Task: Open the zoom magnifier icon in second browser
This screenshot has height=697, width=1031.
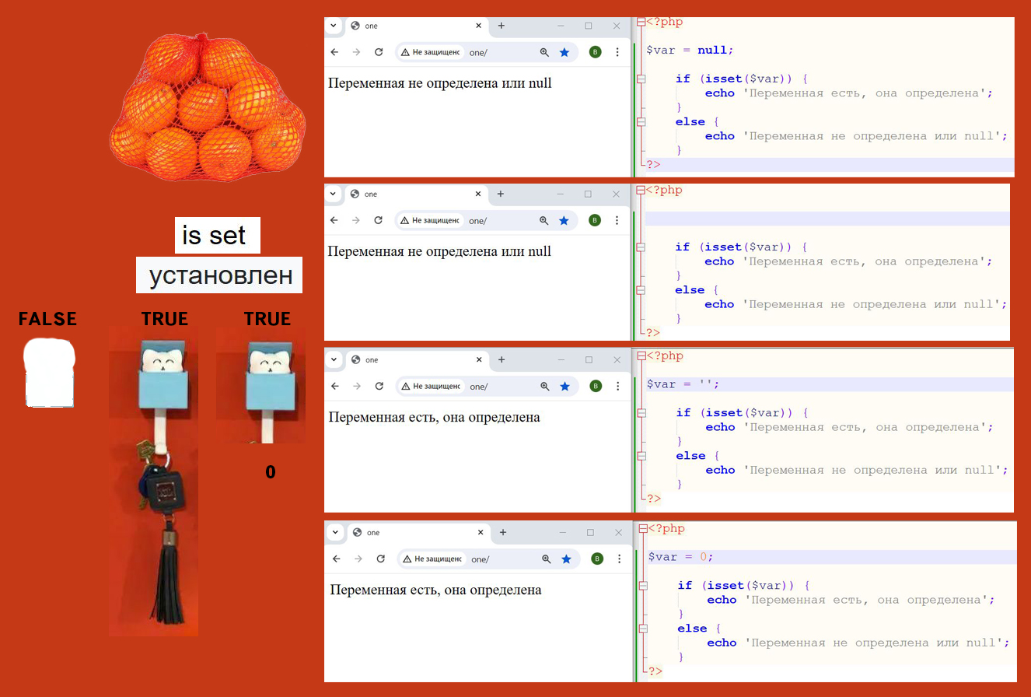Action: tap(544, 220)
